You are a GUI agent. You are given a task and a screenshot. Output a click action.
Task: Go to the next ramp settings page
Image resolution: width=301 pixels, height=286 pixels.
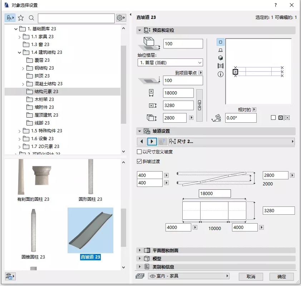tap(152, 142)
